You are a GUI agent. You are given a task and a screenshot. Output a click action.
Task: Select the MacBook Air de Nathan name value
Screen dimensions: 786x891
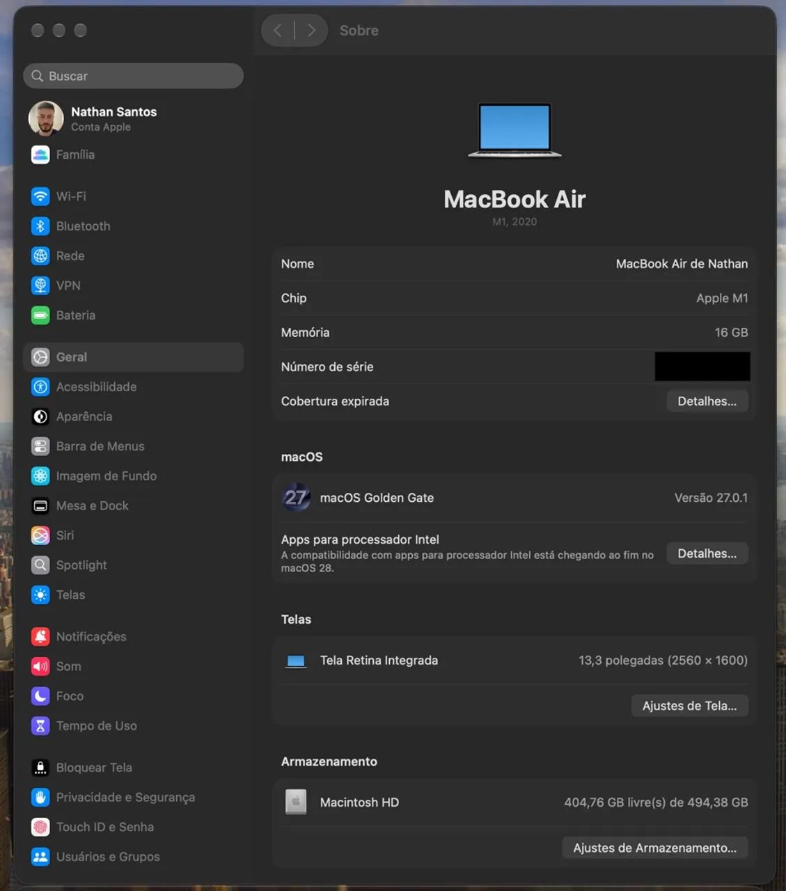[x=682, y=264]
